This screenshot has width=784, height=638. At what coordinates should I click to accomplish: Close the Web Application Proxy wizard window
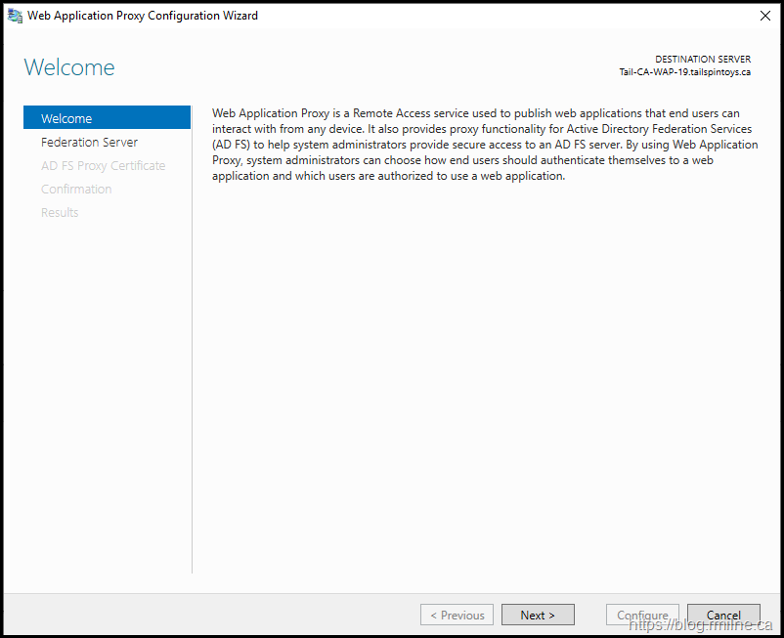pyautogui.click(x=763, y=16)
